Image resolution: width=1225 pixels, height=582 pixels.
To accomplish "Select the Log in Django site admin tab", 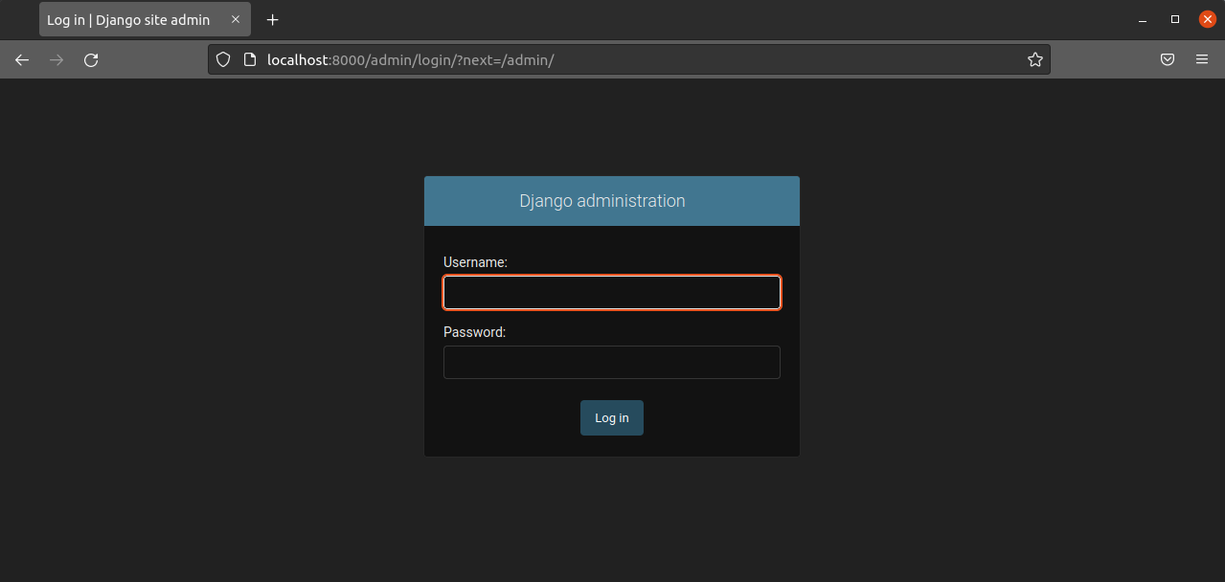I will point(145,19).
